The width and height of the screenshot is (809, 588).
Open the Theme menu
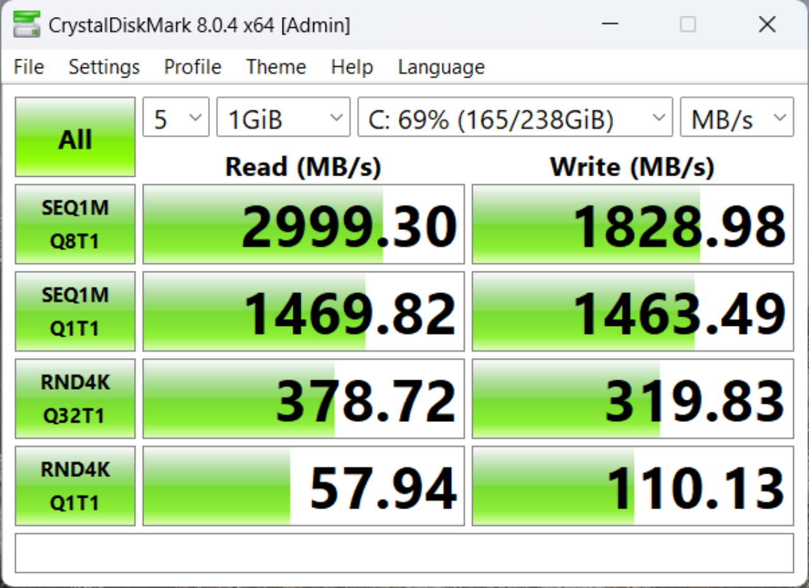pyautogui.click(x=276, y=67)
